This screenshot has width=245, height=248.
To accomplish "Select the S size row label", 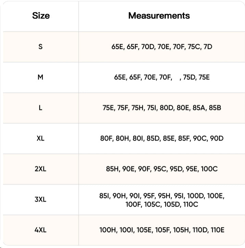I will [41, 47].
